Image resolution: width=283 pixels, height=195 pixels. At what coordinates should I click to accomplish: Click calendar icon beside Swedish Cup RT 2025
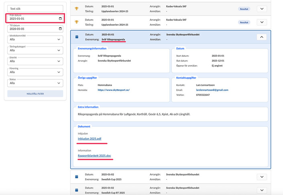point(77,190)
